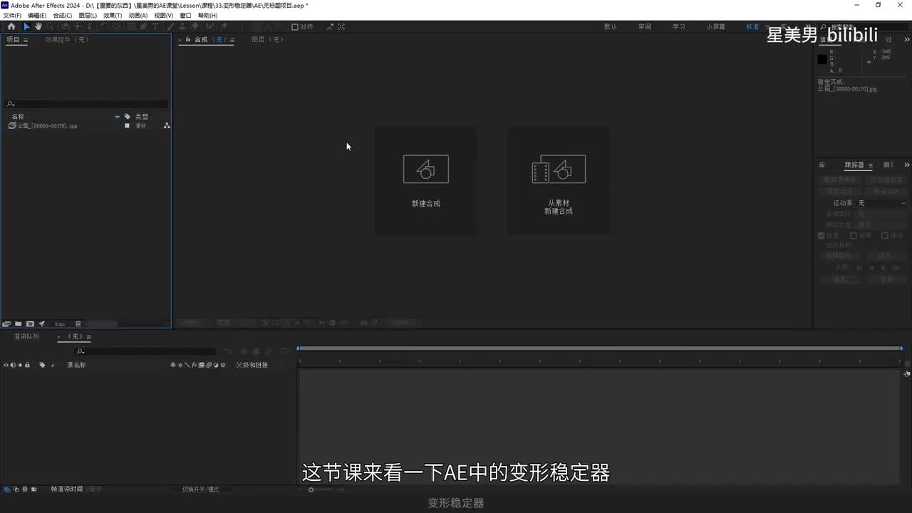Screen dimensions: 912x513
Task: Open the timeline (无) tab menu
Action: 88,337
